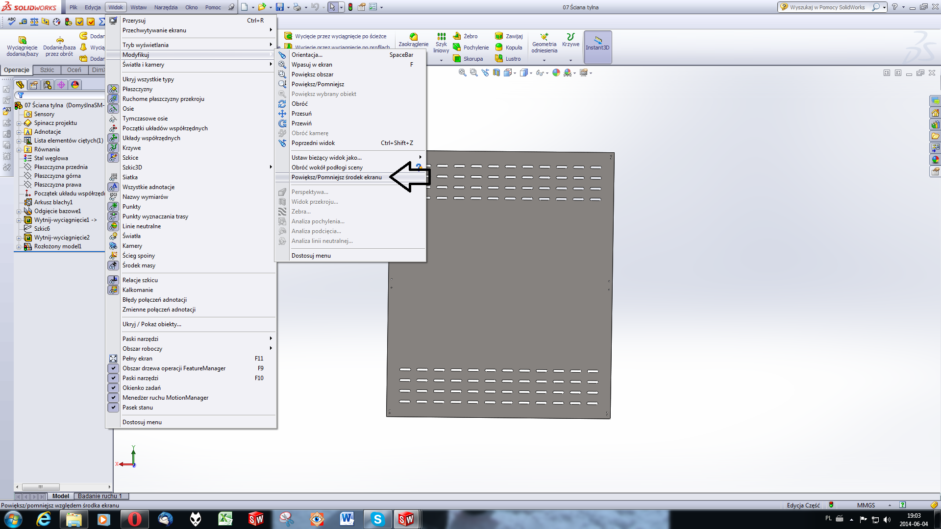The width and height of the screenshot is (941, 529).
Task: Click the Skorupa shell tool
Action: pos(468,59)
